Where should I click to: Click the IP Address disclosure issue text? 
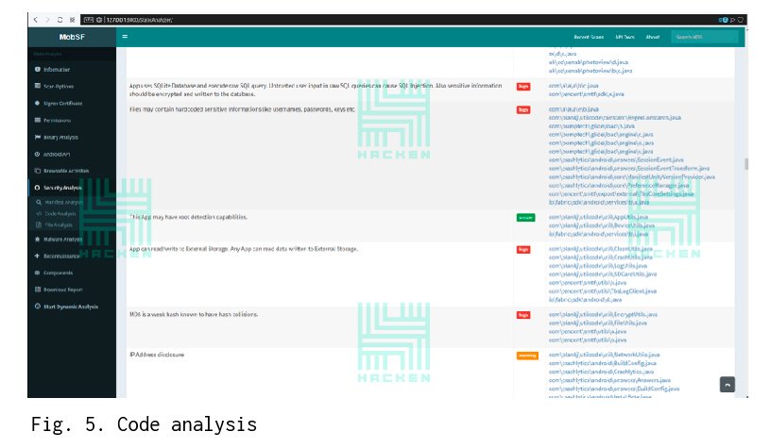[157, 355]
